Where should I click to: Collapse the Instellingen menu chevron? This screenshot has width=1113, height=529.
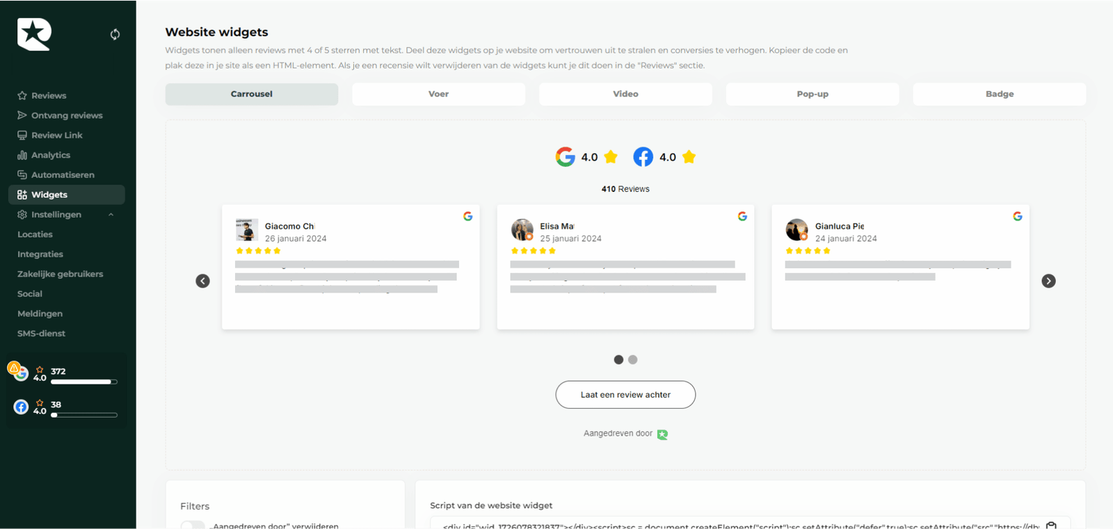(x=111, y=215)
